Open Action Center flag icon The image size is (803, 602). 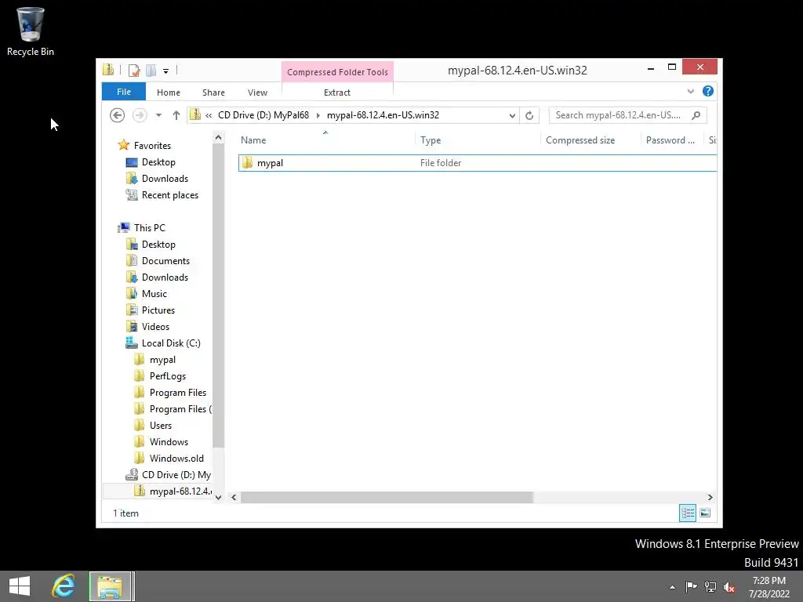(x=692, y=586)
